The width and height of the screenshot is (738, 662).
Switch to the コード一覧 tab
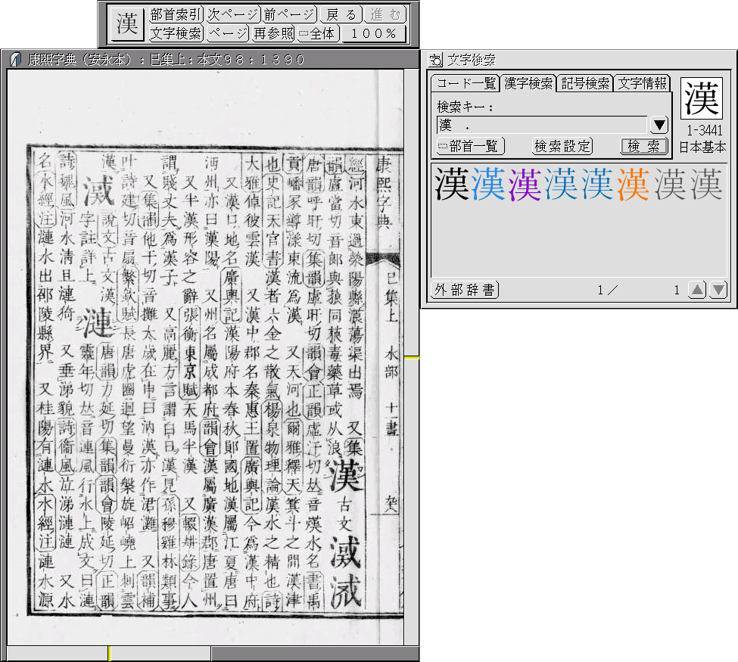pyautogui.click(x=466, y=83)
